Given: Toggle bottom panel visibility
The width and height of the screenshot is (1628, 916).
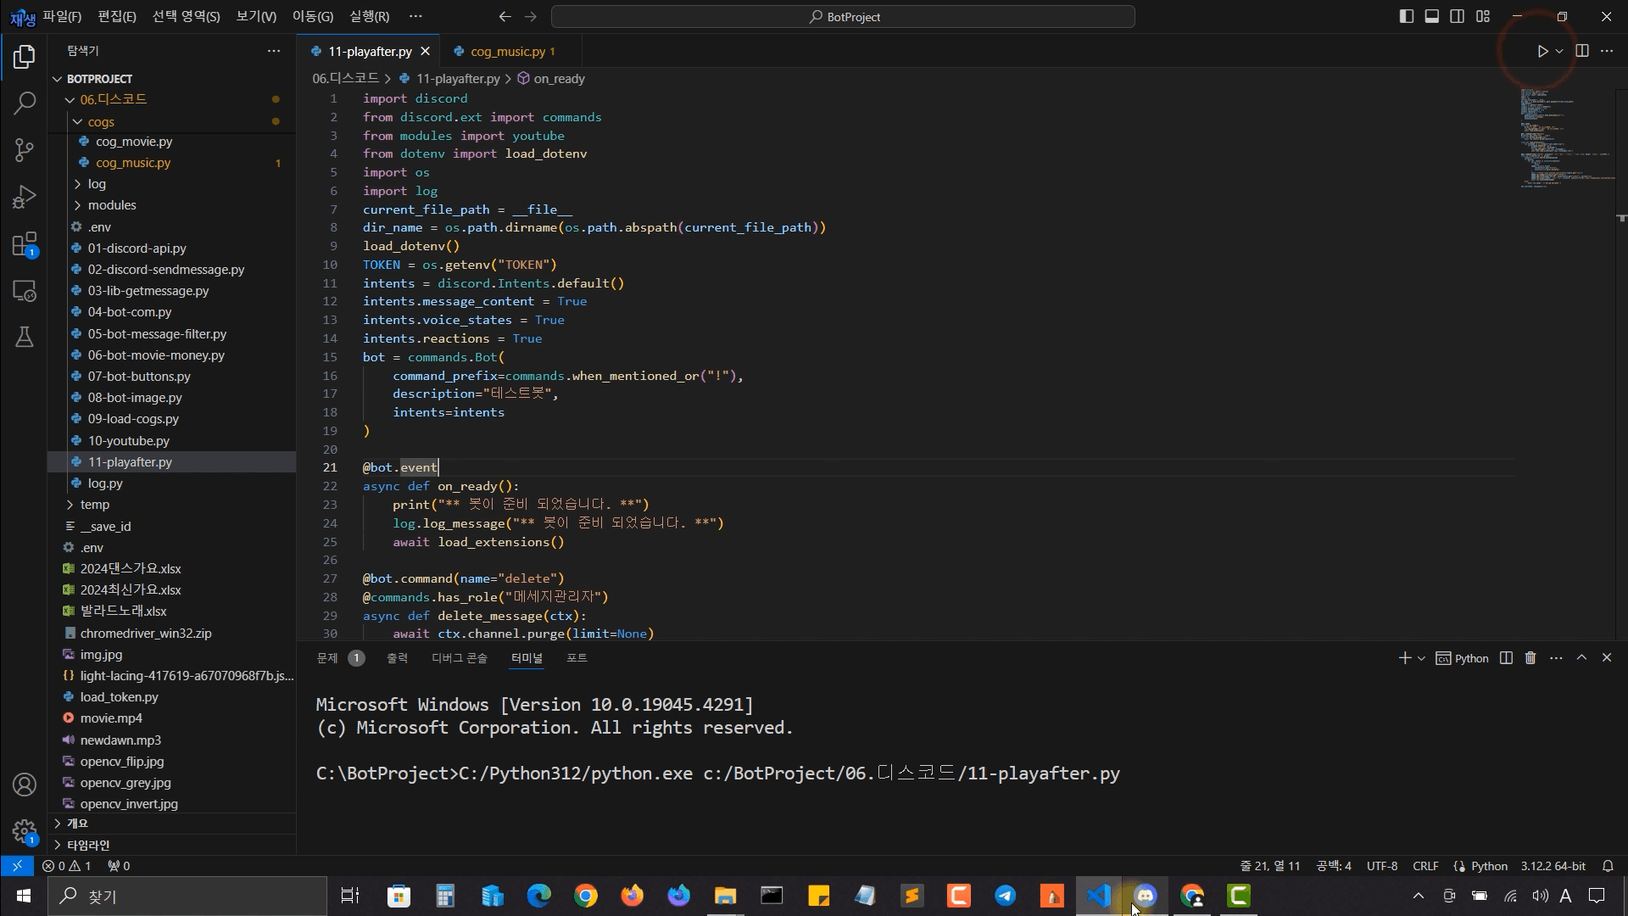Looking at the screenshot, I should point(1431,16).
